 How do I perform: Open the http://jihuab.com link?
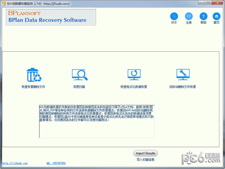15,163
